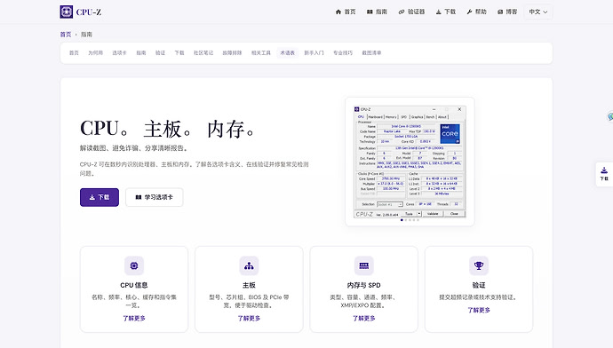The image size is (613, 348).
Task: Click the 验证 card title
Action: click(x=479, y=285)
